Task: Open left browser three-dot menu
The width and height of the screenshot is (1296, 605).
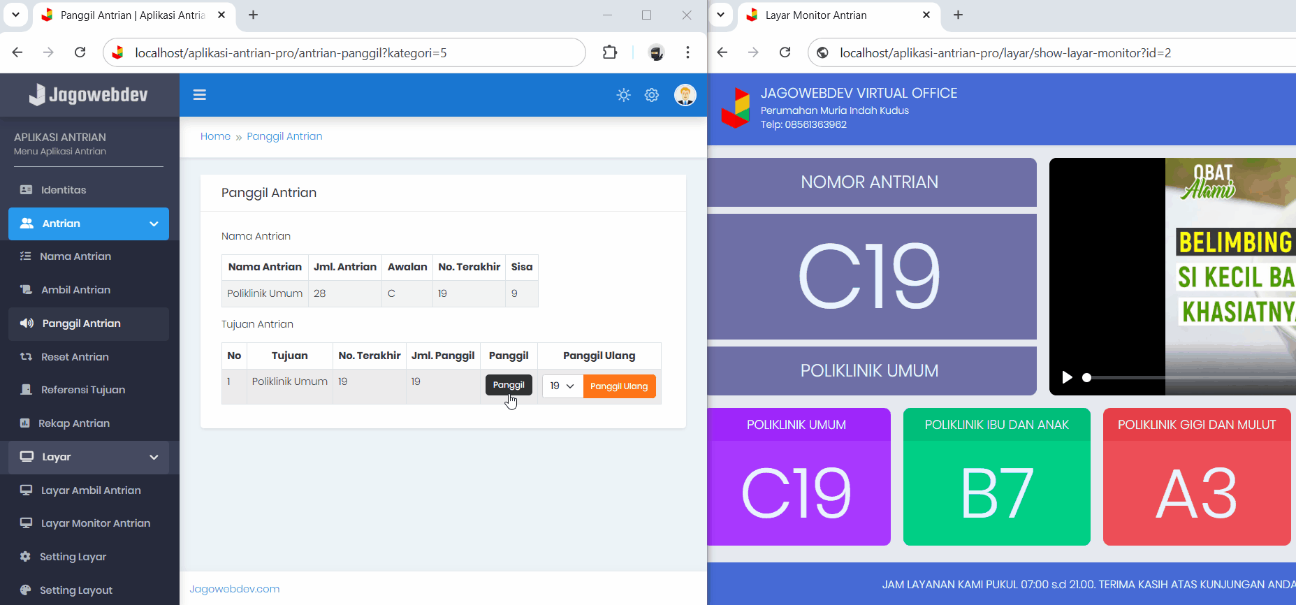Action: [688, 52]
